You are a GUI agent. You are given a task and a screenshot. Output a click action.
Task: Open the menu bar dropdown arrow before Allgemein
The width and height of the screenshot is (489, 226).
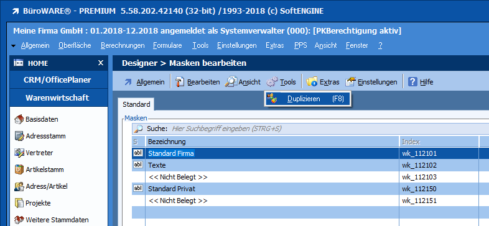(14, 46)
